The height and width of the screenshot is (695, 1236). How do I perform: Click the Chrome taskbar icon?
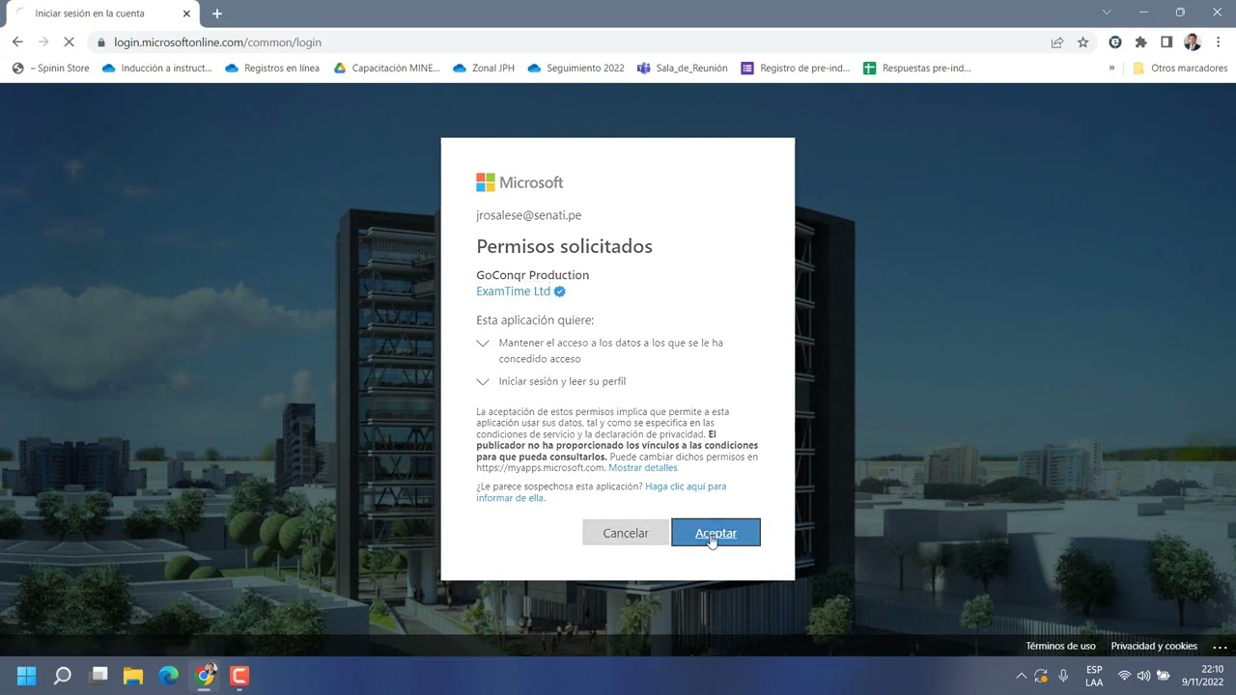(205, 676)
